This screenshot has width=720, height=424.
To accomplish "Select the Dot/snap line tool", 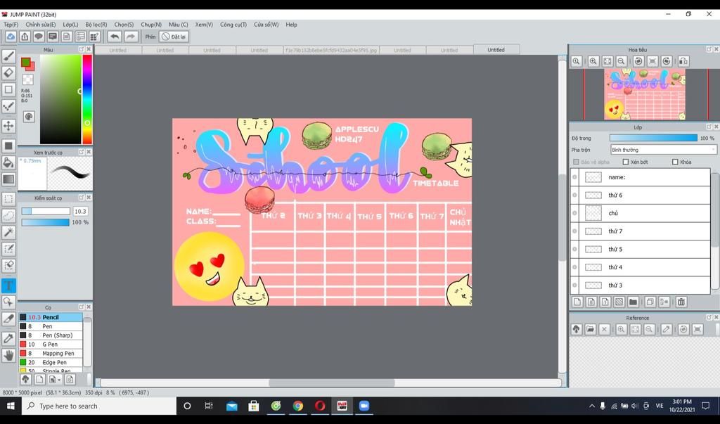I will coord(8,107).
